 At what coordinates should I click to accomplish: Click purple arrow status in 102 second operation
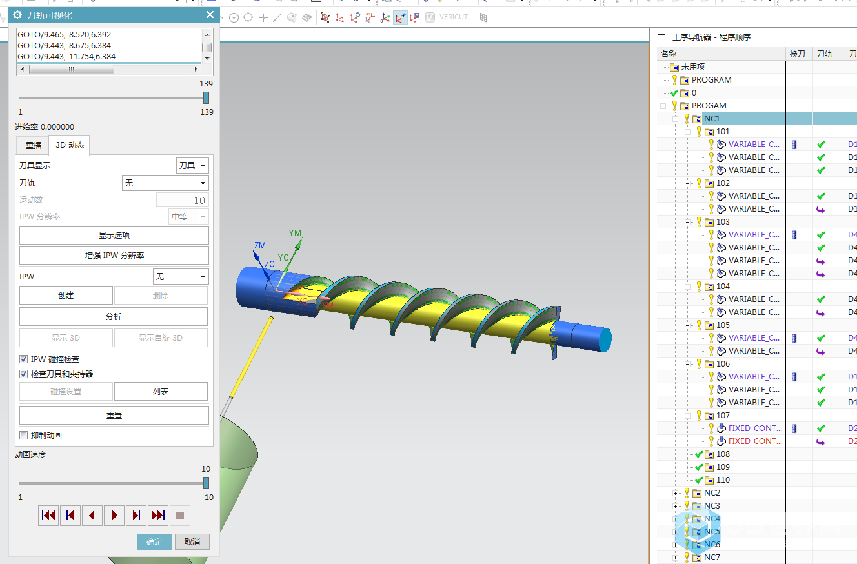pos(821,209)
